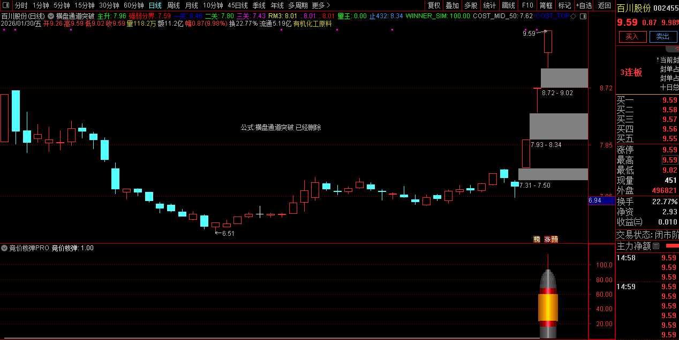This screenshot has width=679, height=340.
Task: Click the 最低 9.02 row
Action: pos(647,170)
